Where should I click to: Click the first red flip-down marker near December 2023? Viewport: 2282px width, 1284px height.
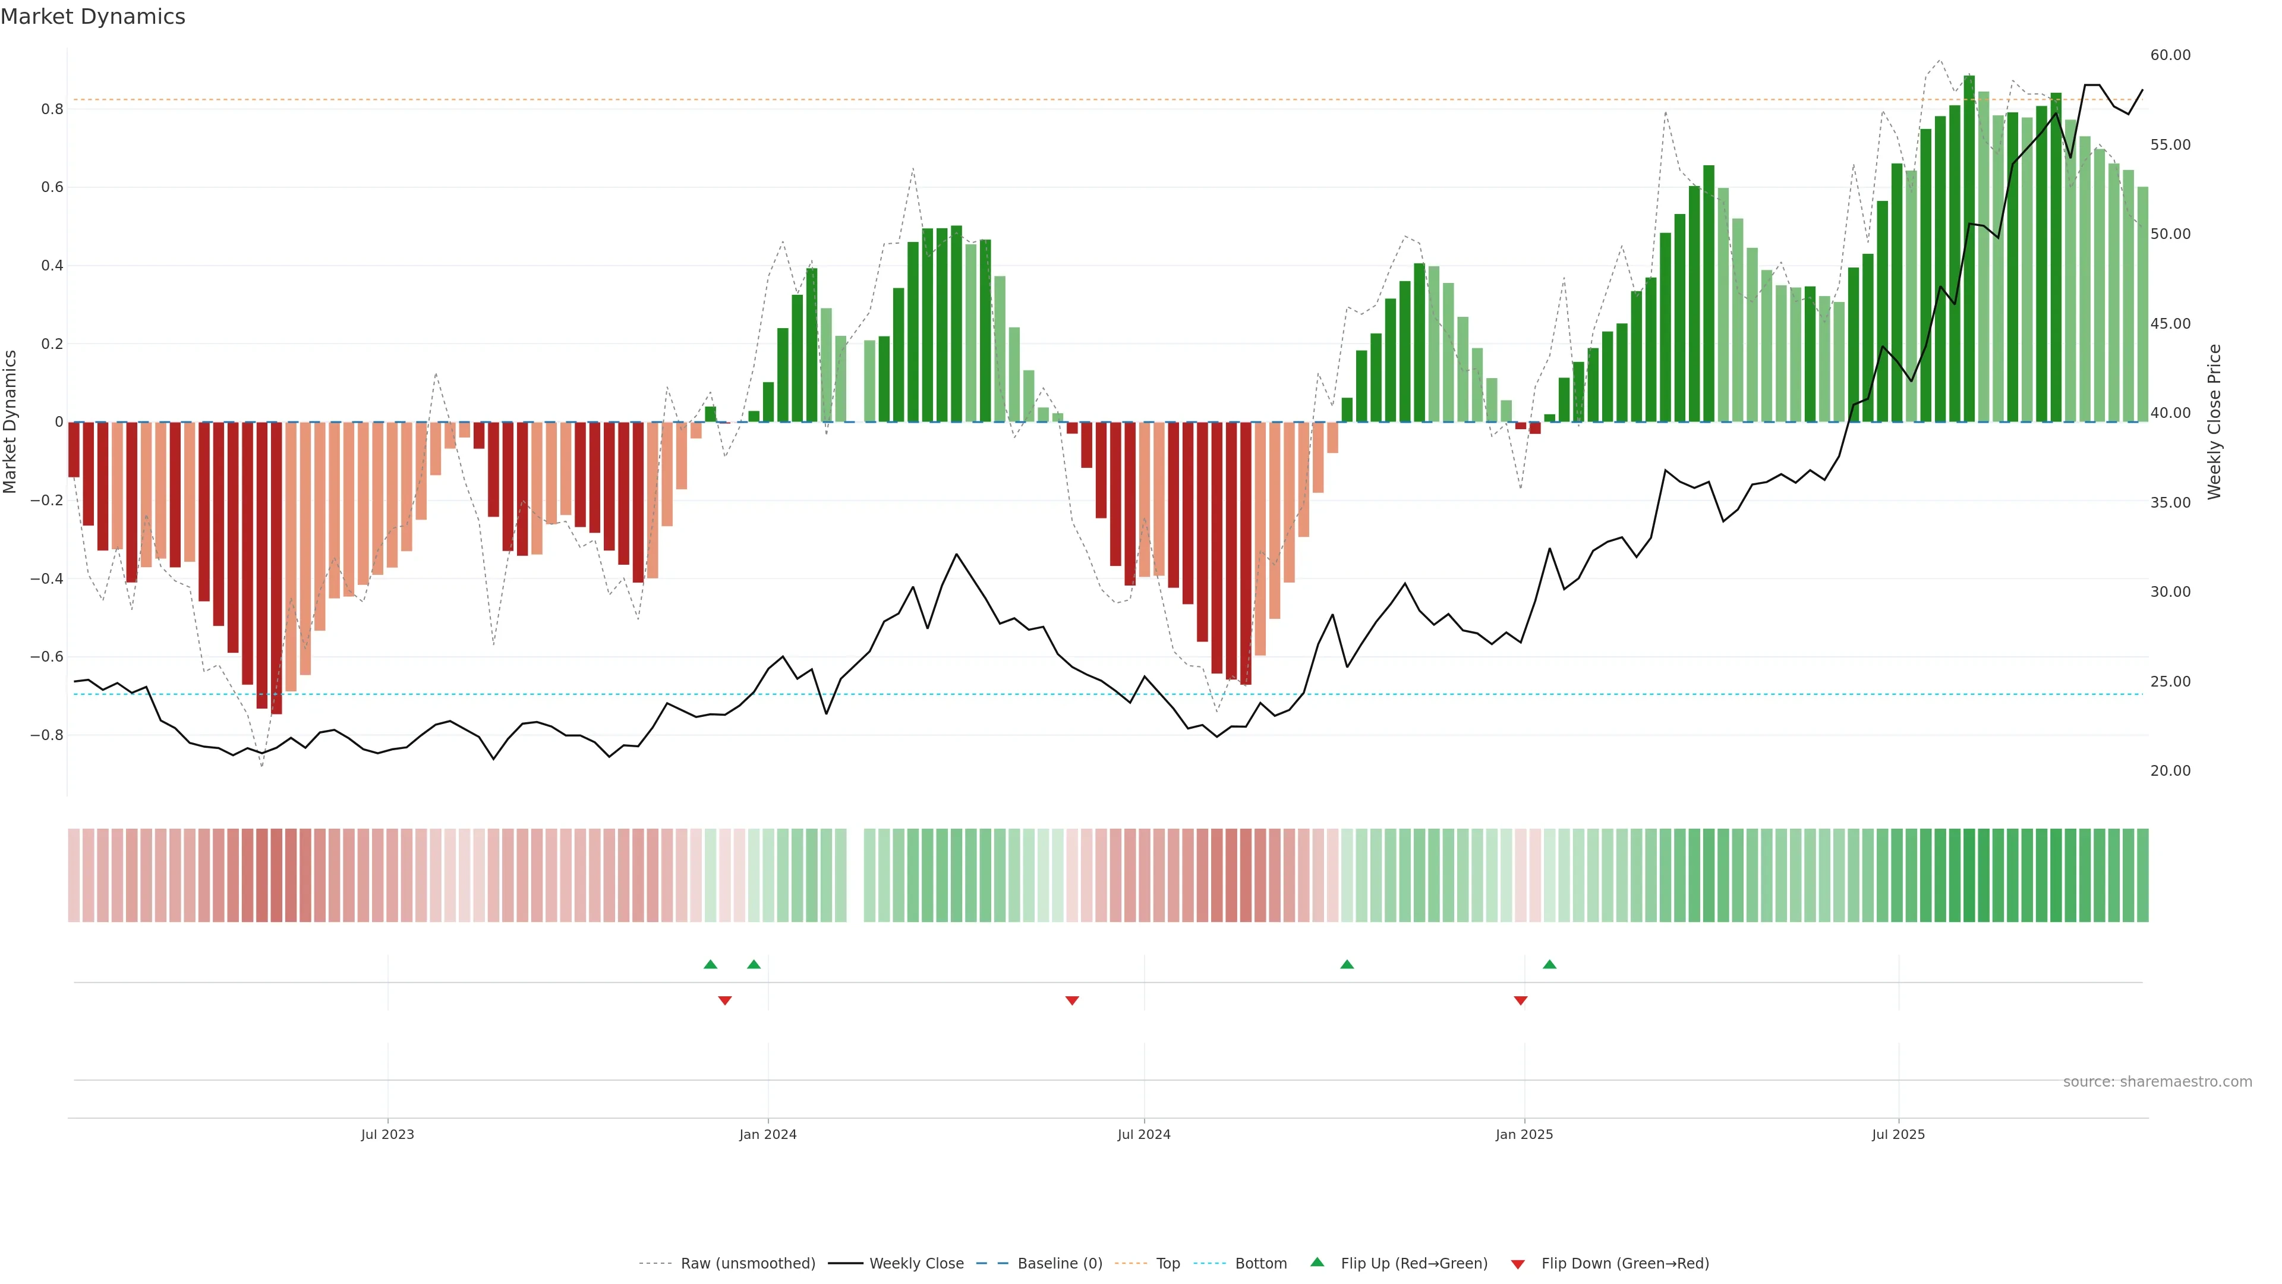724,1000
